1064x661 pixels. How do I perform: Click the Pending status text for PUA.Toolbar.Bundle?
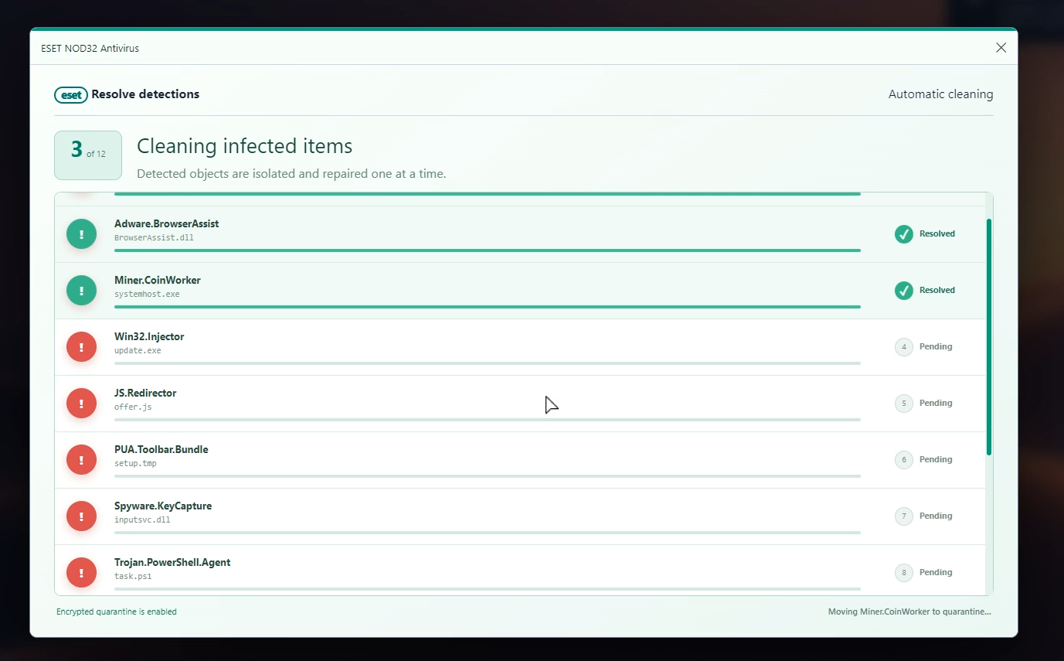[936, 460]
